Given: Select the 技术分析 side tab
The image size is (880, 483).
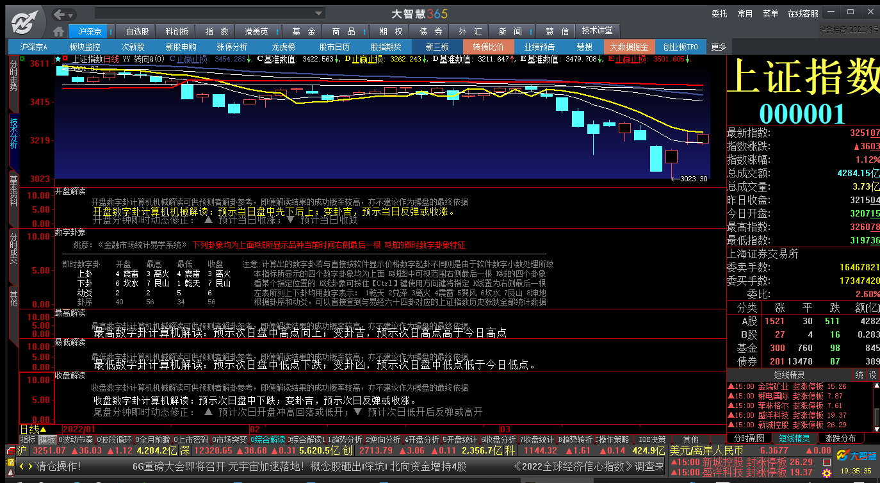Looking at the screenshot, I should click(x=13, y=143).
